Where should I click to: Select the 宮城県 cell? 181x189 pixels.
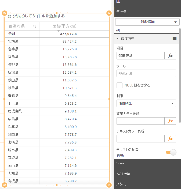point(22,158)
